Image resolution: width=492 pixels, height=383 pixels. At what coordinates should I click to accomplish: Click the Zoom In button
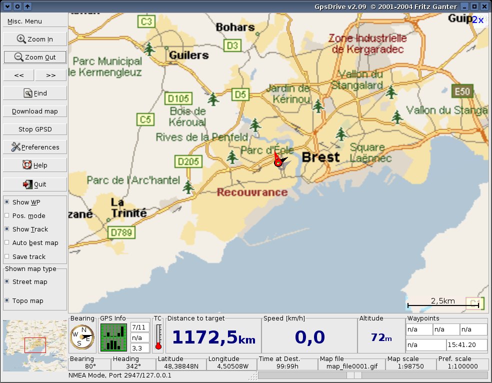(35, 39)
